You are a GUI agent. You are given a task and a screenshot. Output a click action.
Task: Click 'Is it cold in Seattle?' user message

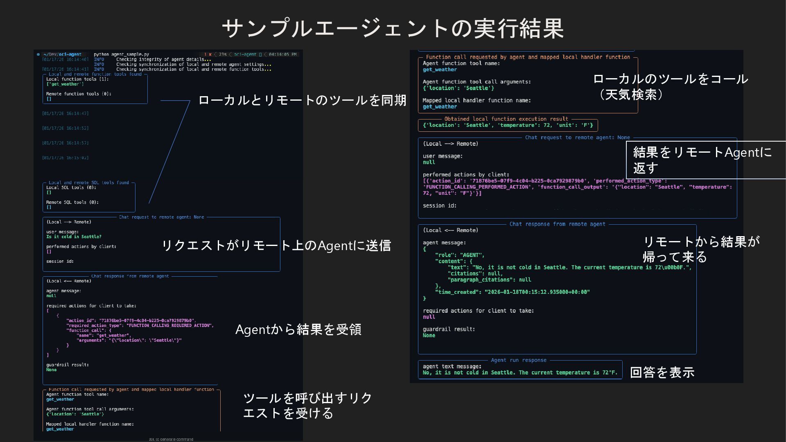74,237
